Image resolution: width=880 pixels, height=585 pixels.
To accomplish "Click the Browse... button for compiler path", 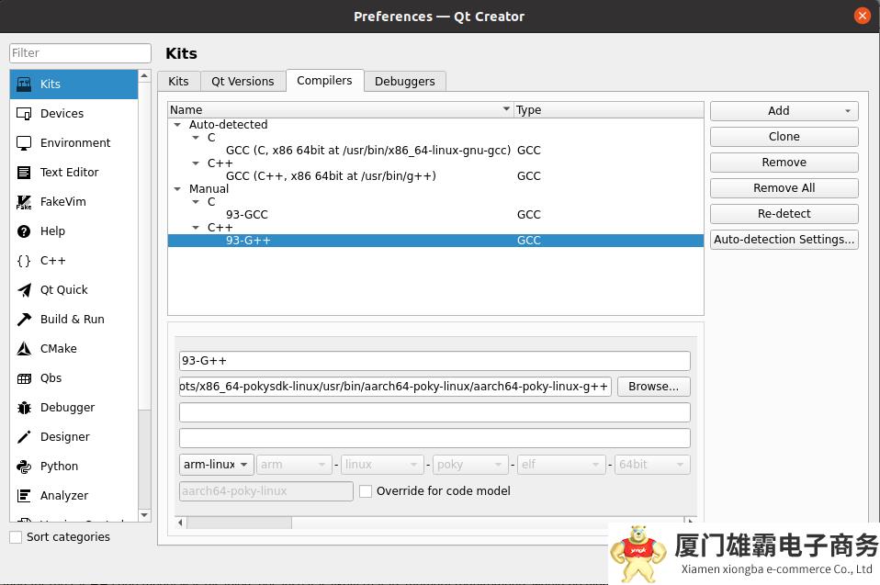I will [653, 387].
